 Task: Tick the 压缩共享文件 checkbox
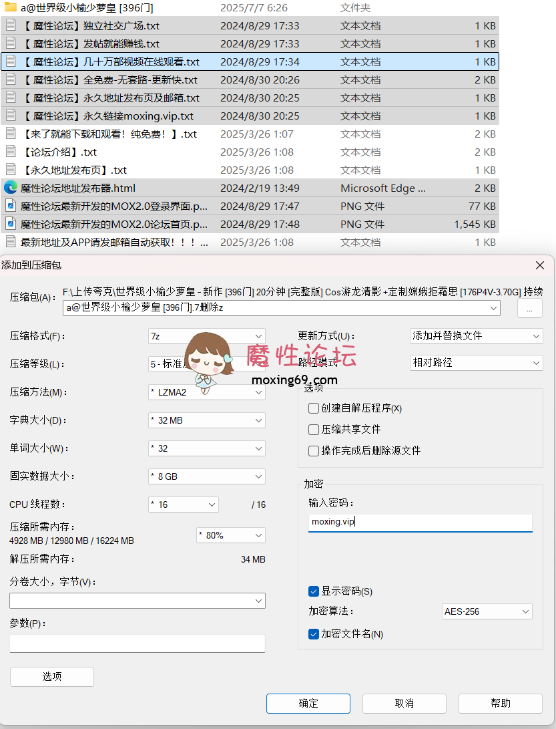click(x=314, y=430)
